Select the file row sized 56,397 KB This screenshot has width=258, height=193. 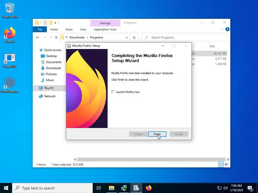click(209, 54)
